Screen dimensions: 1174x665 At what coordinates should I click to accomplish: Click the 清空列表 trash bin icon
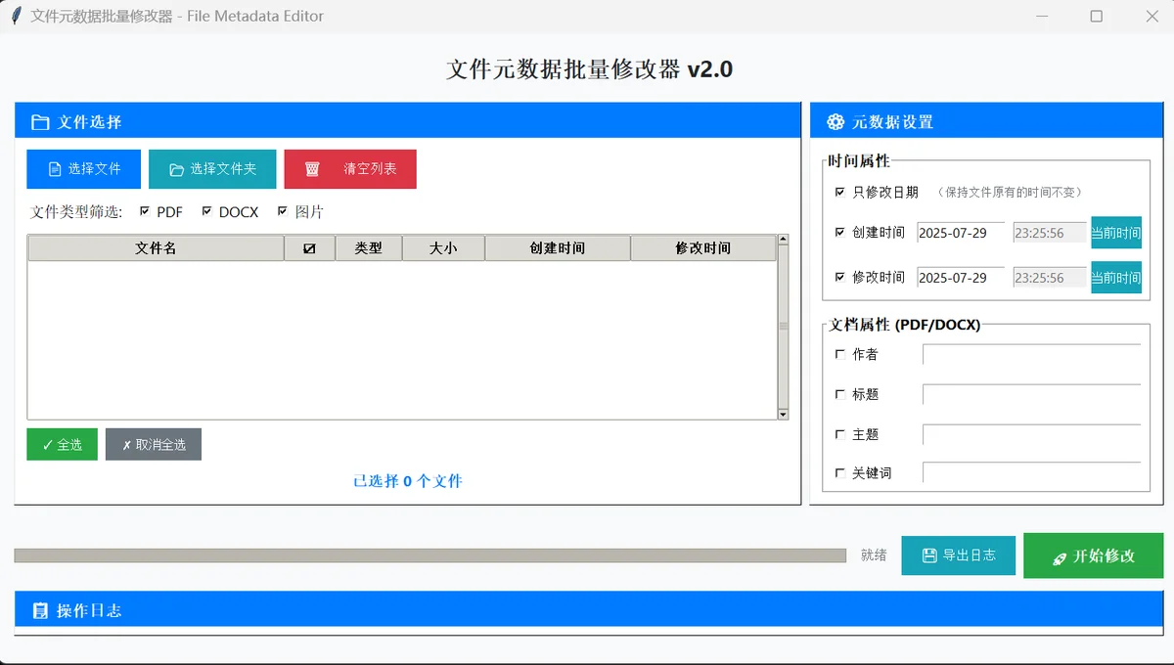point(312,169)
